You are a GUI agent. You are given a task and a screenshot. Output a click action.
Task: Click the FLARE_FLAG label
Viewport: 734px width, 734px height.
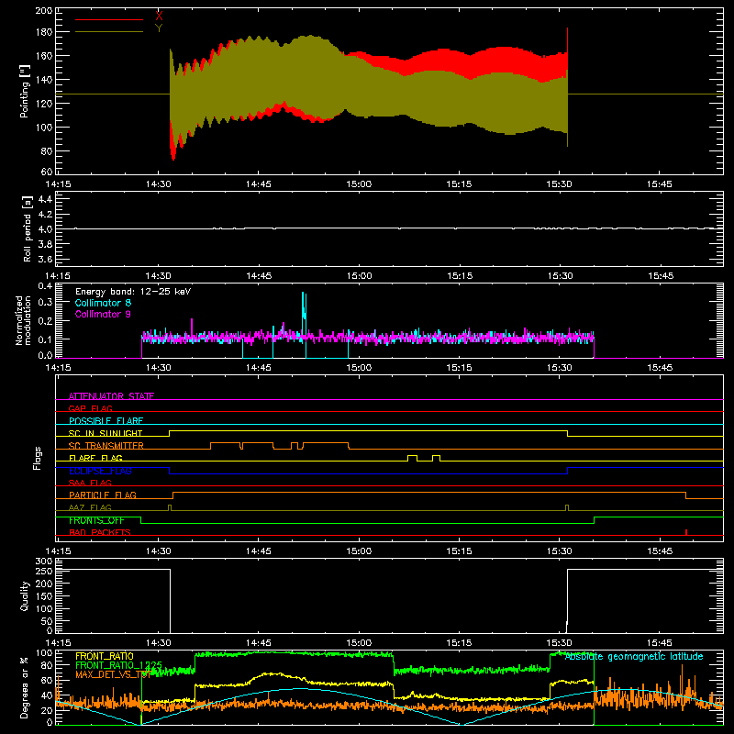[95, 458]
